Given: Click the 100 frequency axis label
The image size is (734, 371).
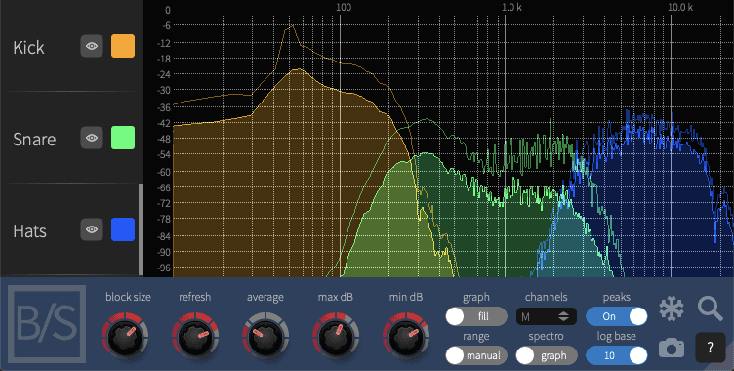Looking at the screenshot, I should [x=344, y=7].
